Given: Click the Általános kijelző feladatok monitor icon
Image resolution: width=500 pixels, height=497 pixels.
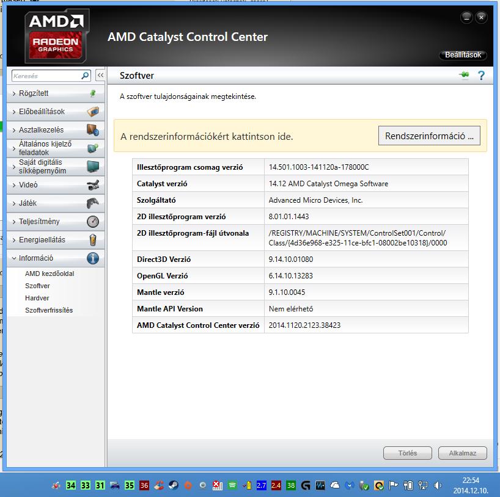Looking at the screenshot, I should click(93, 148).
